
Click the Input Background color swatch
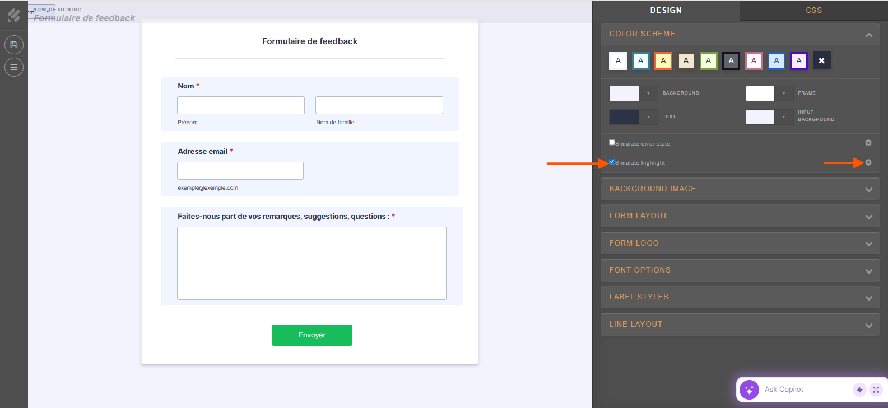click(760, 116)
